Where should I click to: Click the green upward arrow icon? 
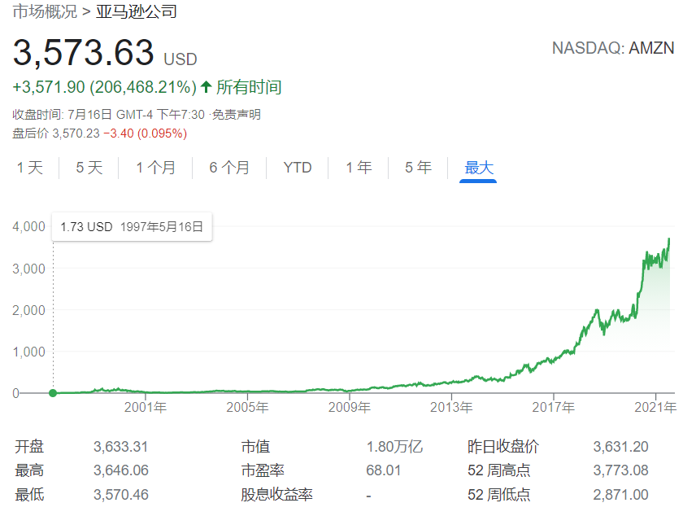[206, 86]
